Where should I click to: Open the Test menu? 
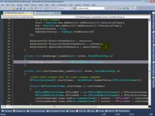tap(71, 5)
